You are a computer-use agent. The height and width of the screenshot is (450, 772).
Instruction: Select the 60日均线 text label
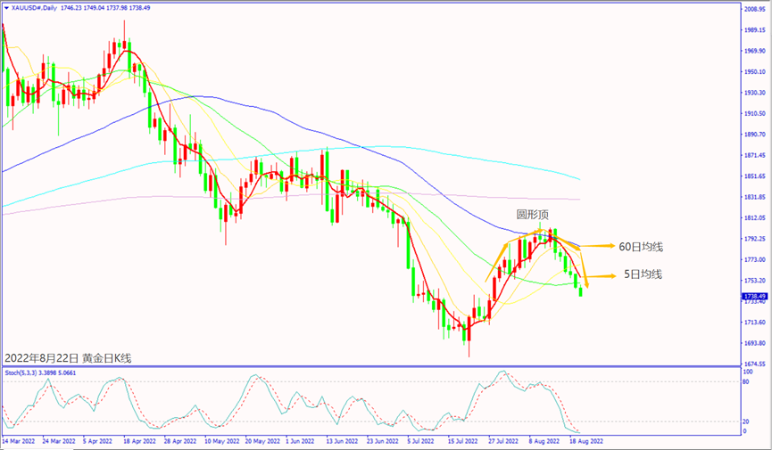point(641,246)
